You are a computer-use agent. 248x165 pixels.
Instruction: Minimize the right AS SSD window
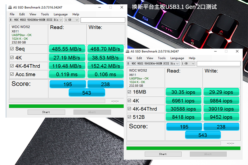(x=215, y=51)
